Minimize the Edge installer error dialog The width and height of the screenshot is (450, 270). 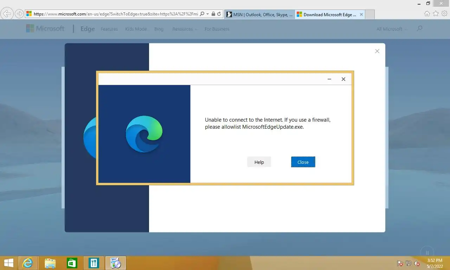[x=329, y=79]
